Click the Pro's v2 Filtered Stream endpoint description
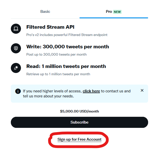The width and height of the screenshot is (163, 150). pyautogui.click(x=67, y=35)
